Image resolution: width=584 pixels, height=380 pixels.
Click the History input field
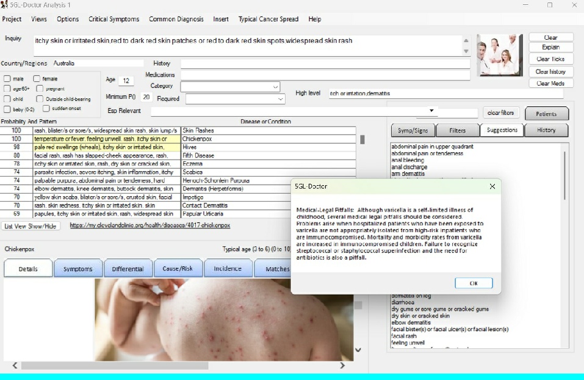[x=325, y=64]
